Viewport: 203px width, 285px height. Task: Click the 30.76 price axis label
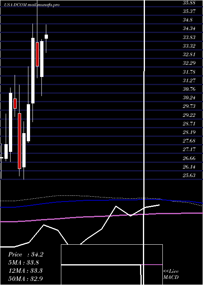pos(189,89)
